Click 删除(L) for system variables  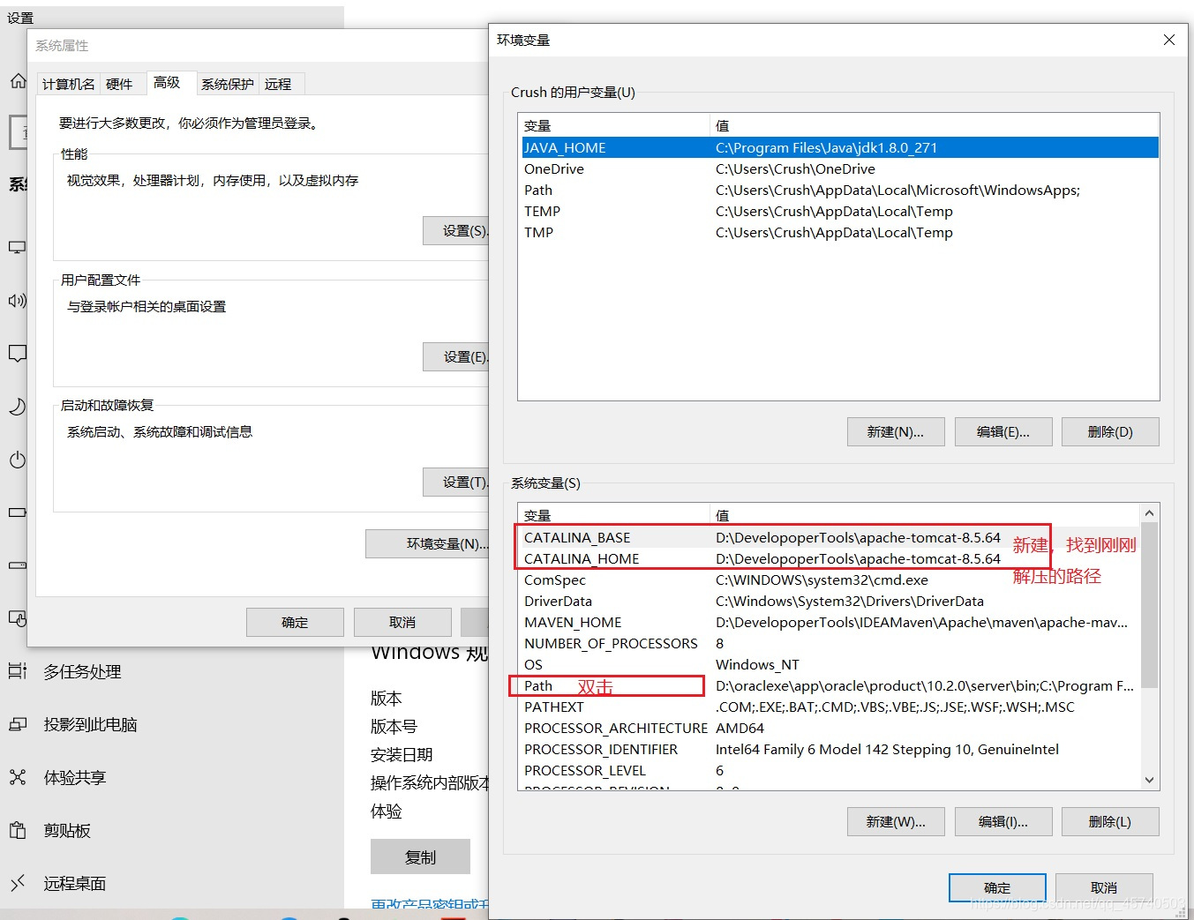click(1110, 822)
